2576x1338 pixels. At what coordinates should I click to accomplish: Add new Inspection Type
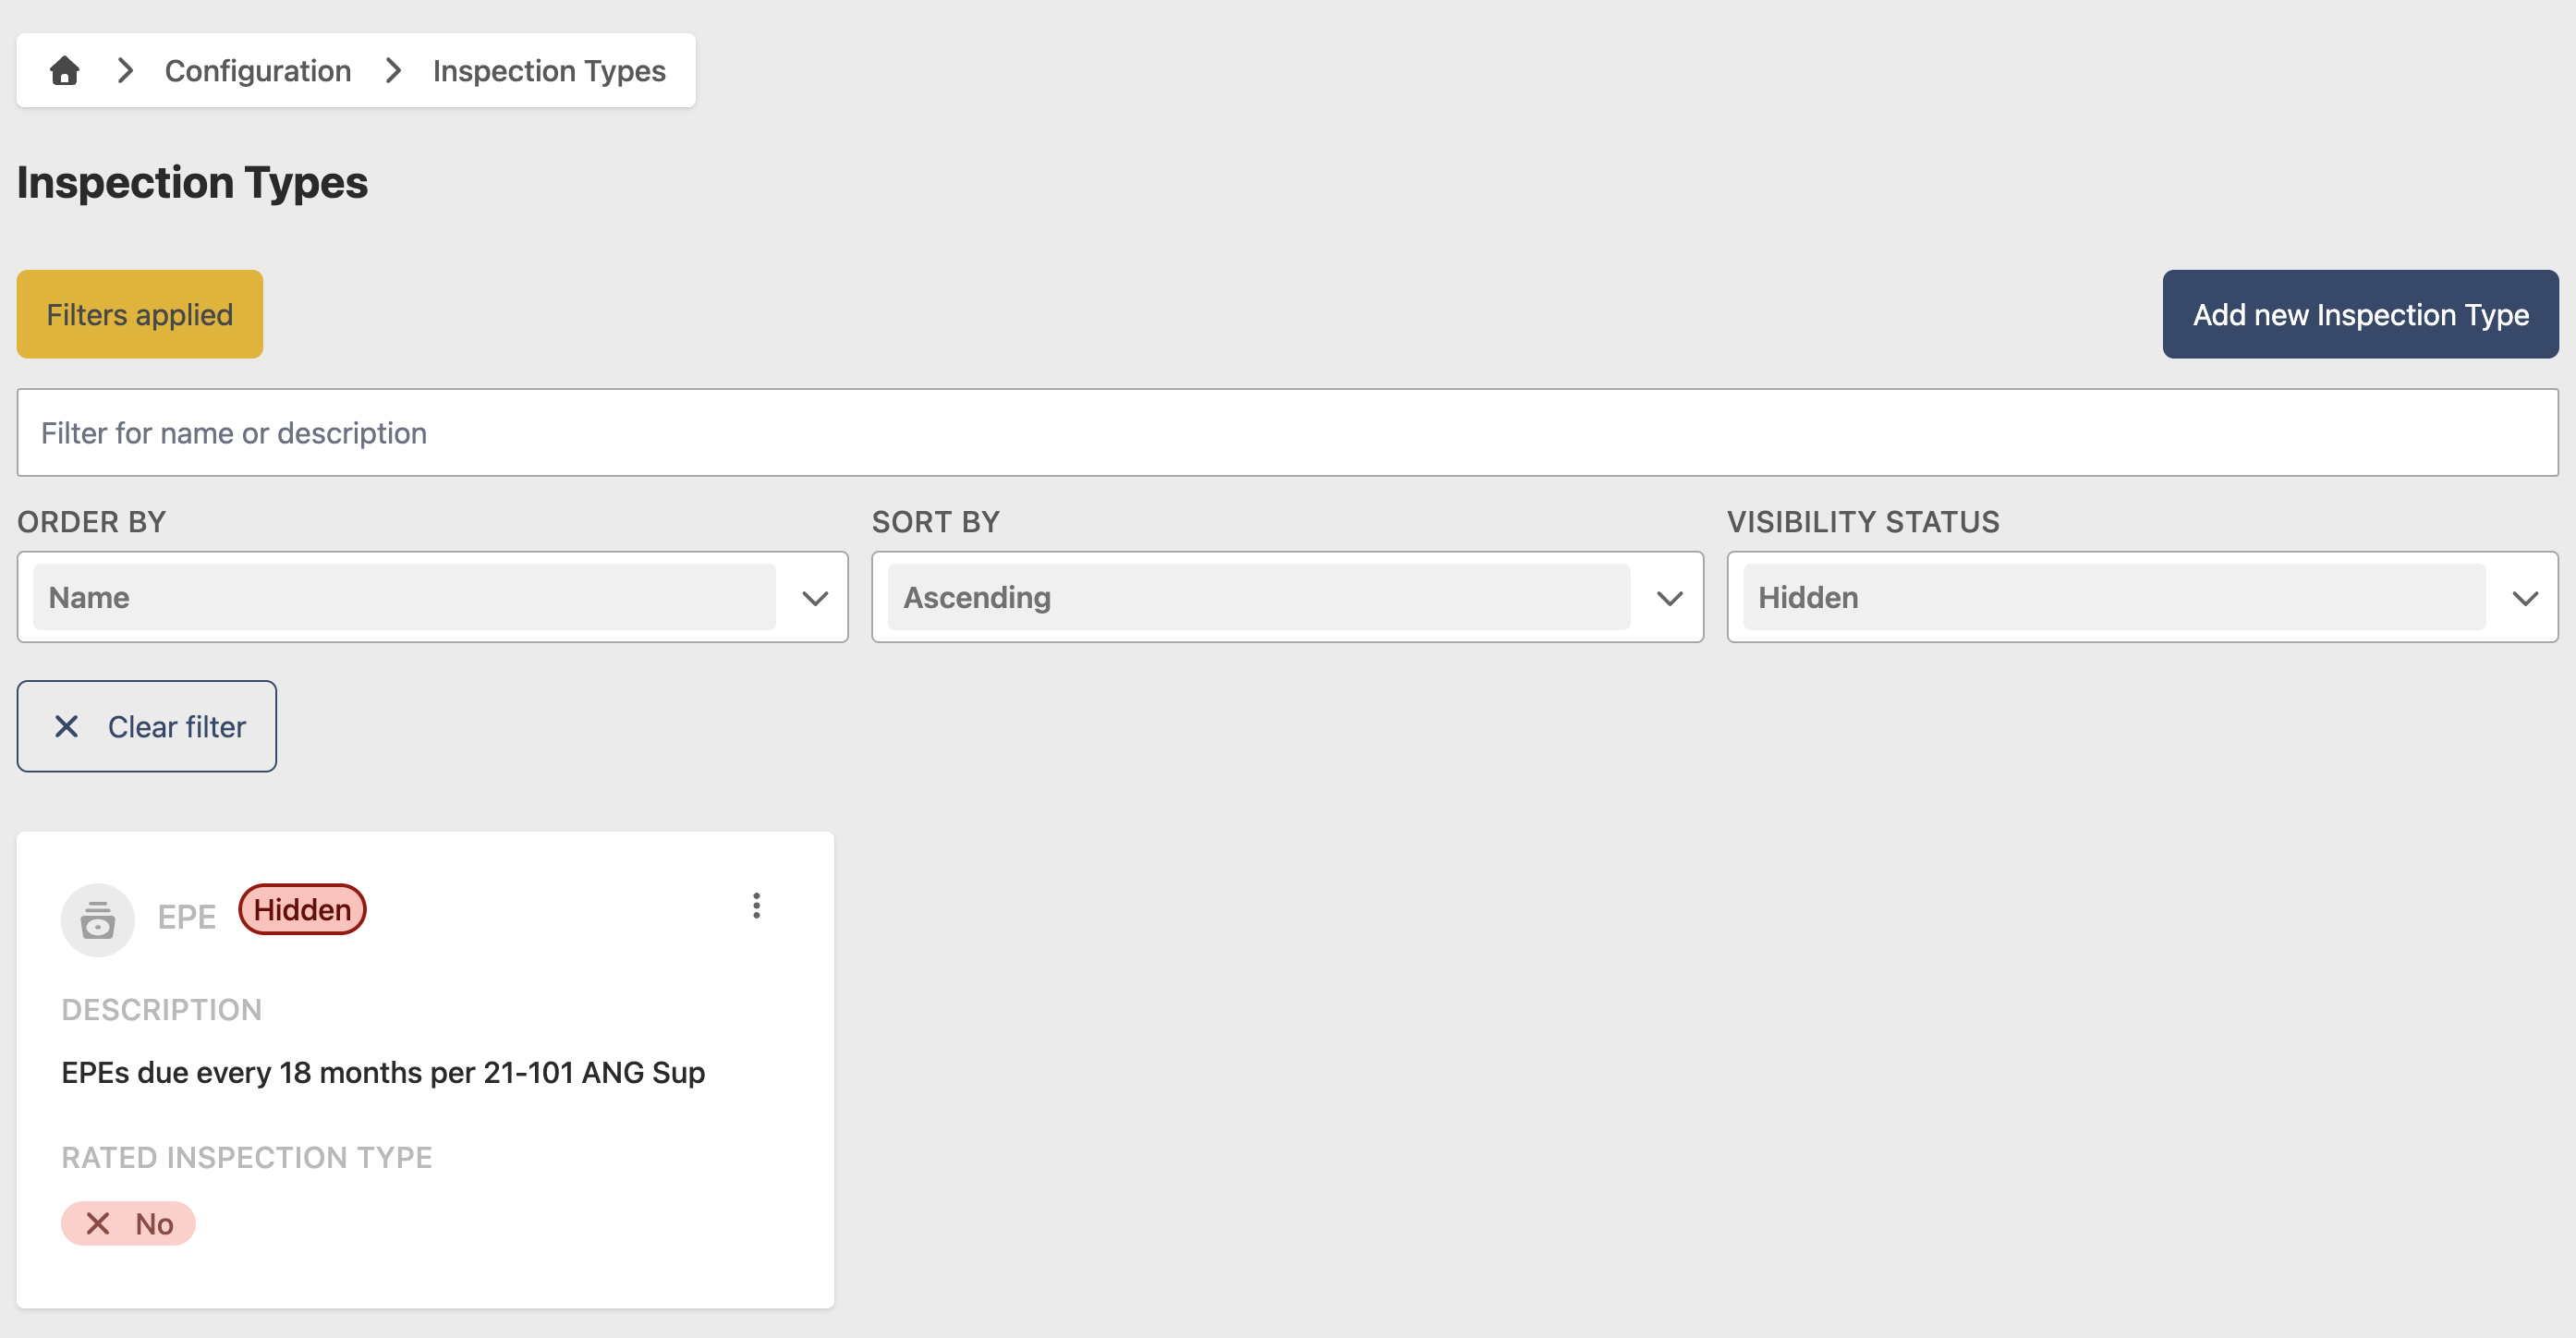tap(2360, 314)
